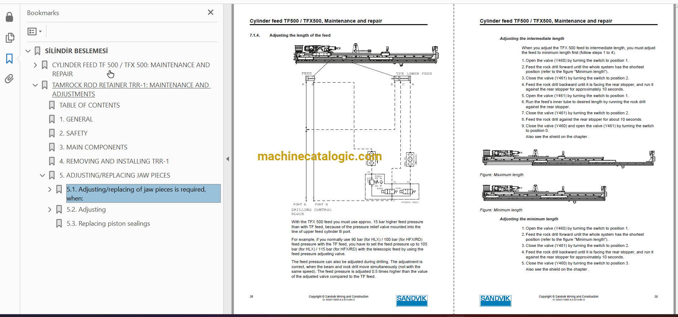
Task: Toggle the bookmarks panel icon in the sidebar
Action: (x=9, y=59)
